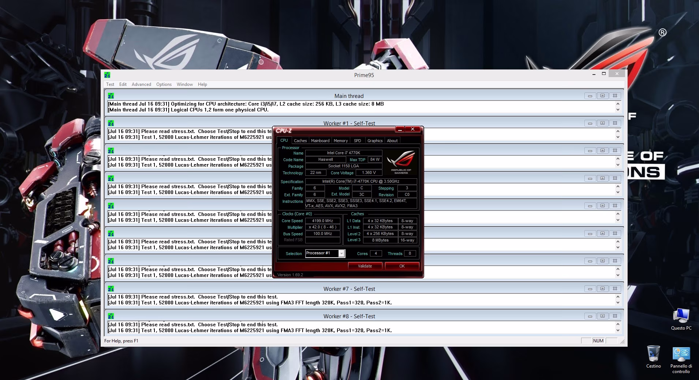Open the Advanced menu
699x380 pixels.
(x=141, y=84)
